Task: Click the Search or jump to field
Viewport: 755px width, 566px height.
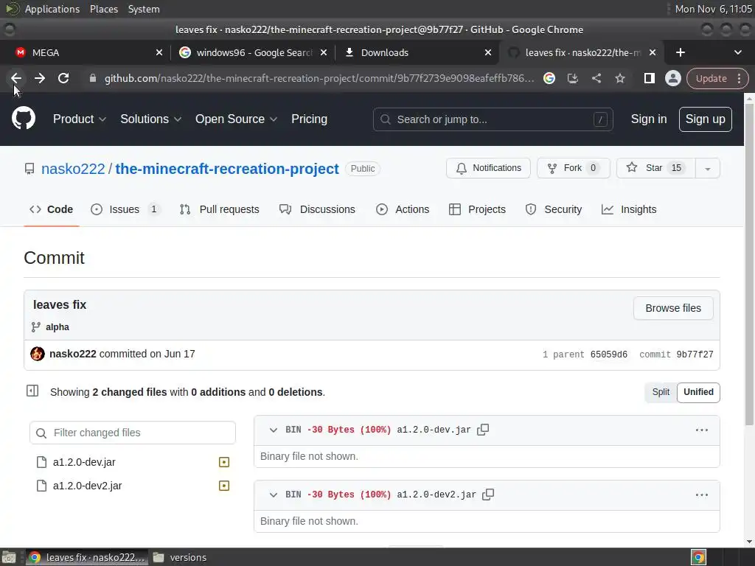Action: (x=493, y=119)
